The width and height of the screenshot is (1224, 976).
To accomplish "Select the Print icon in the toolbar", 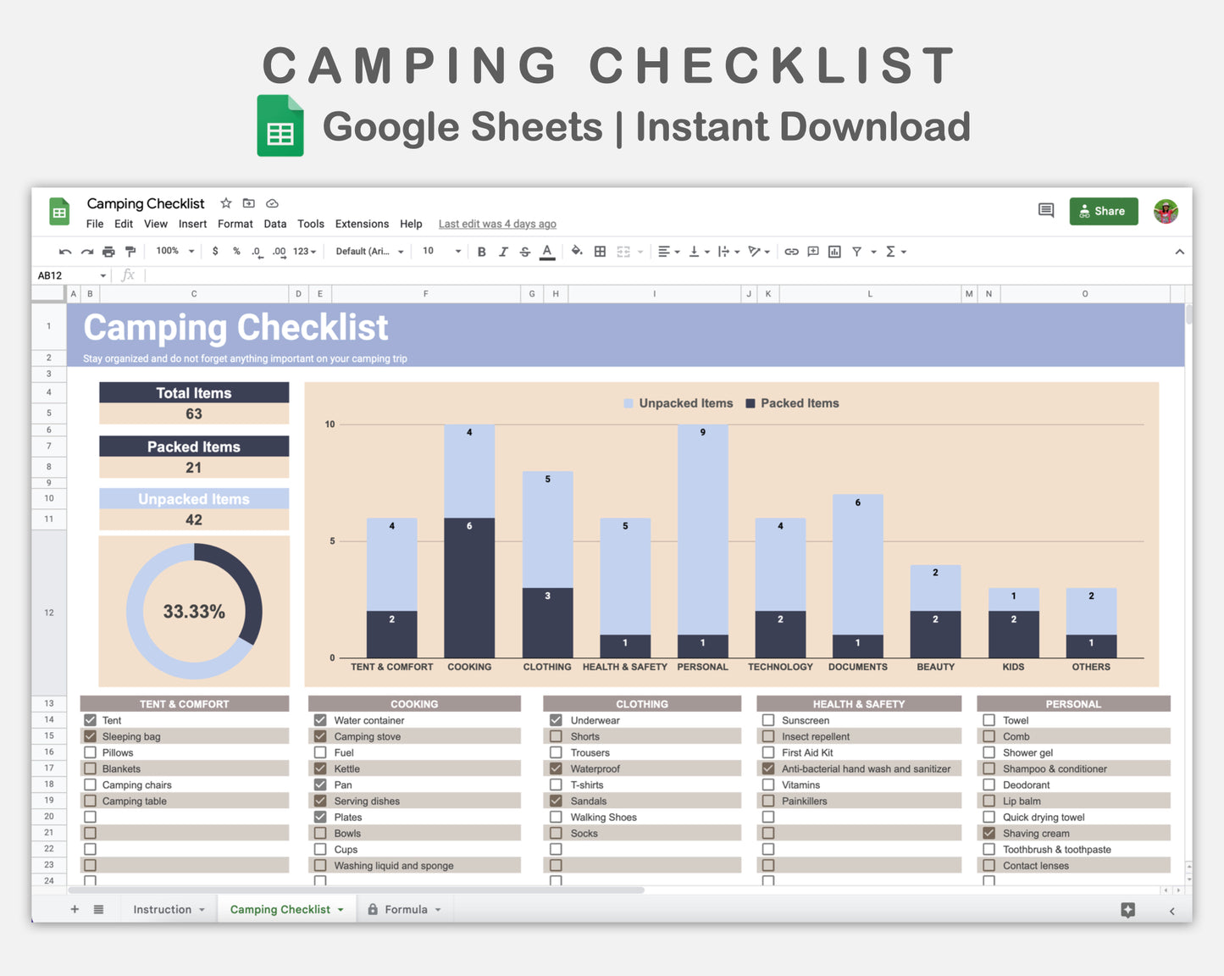I will pos(108,251).
